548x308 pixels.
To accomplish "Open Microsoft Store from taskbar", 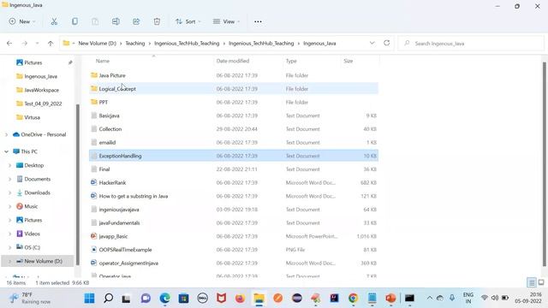I will [183, 299].
